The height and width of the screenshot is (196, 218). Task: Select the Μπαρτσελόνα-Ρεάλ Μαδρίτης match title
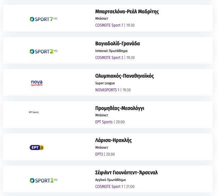[127, 12]
